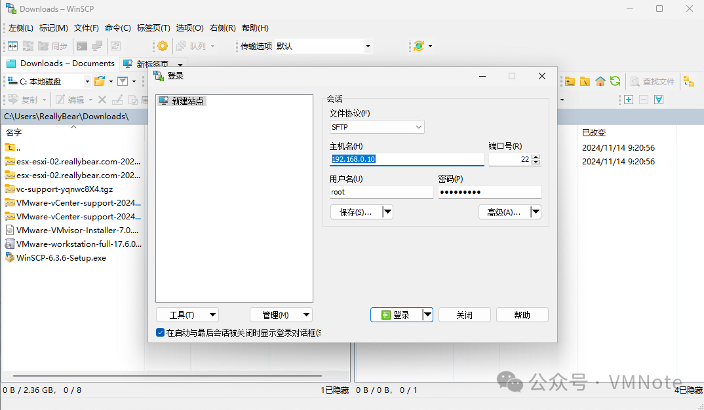Click the globe new session icon
Viewport: 704px width, 410px height.
[x=419, y=46]
